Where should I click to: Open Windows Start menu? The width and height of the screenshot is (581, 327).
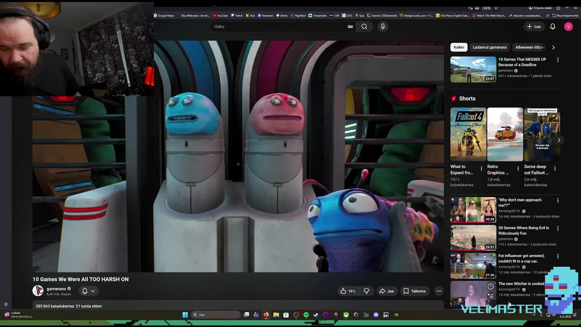click(x=185, y=315)
